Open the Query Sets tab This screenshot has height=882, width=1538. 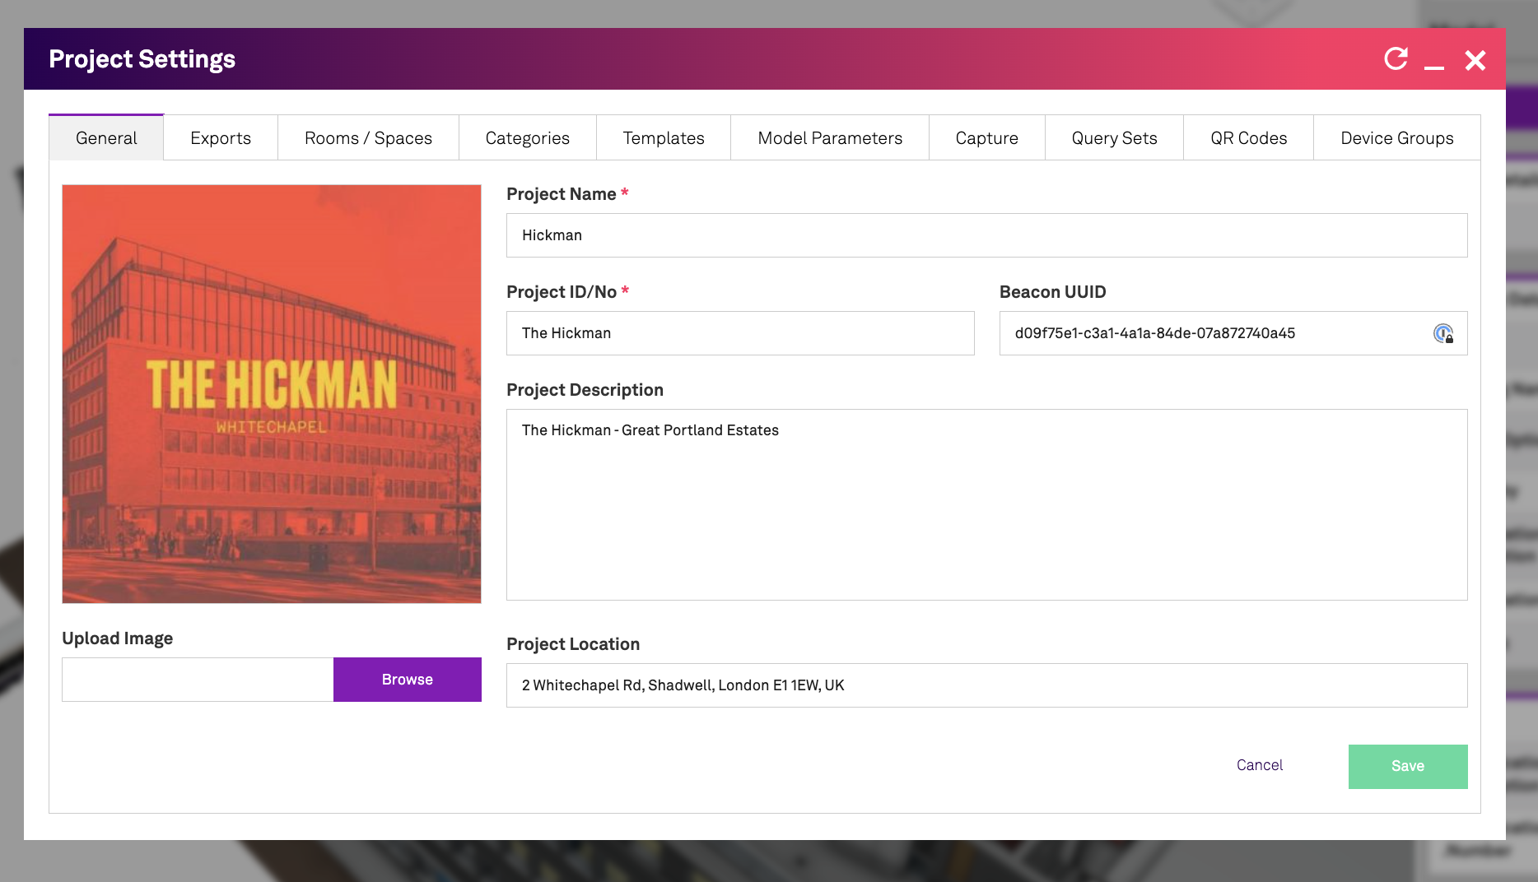click(x=1114, y=138)
